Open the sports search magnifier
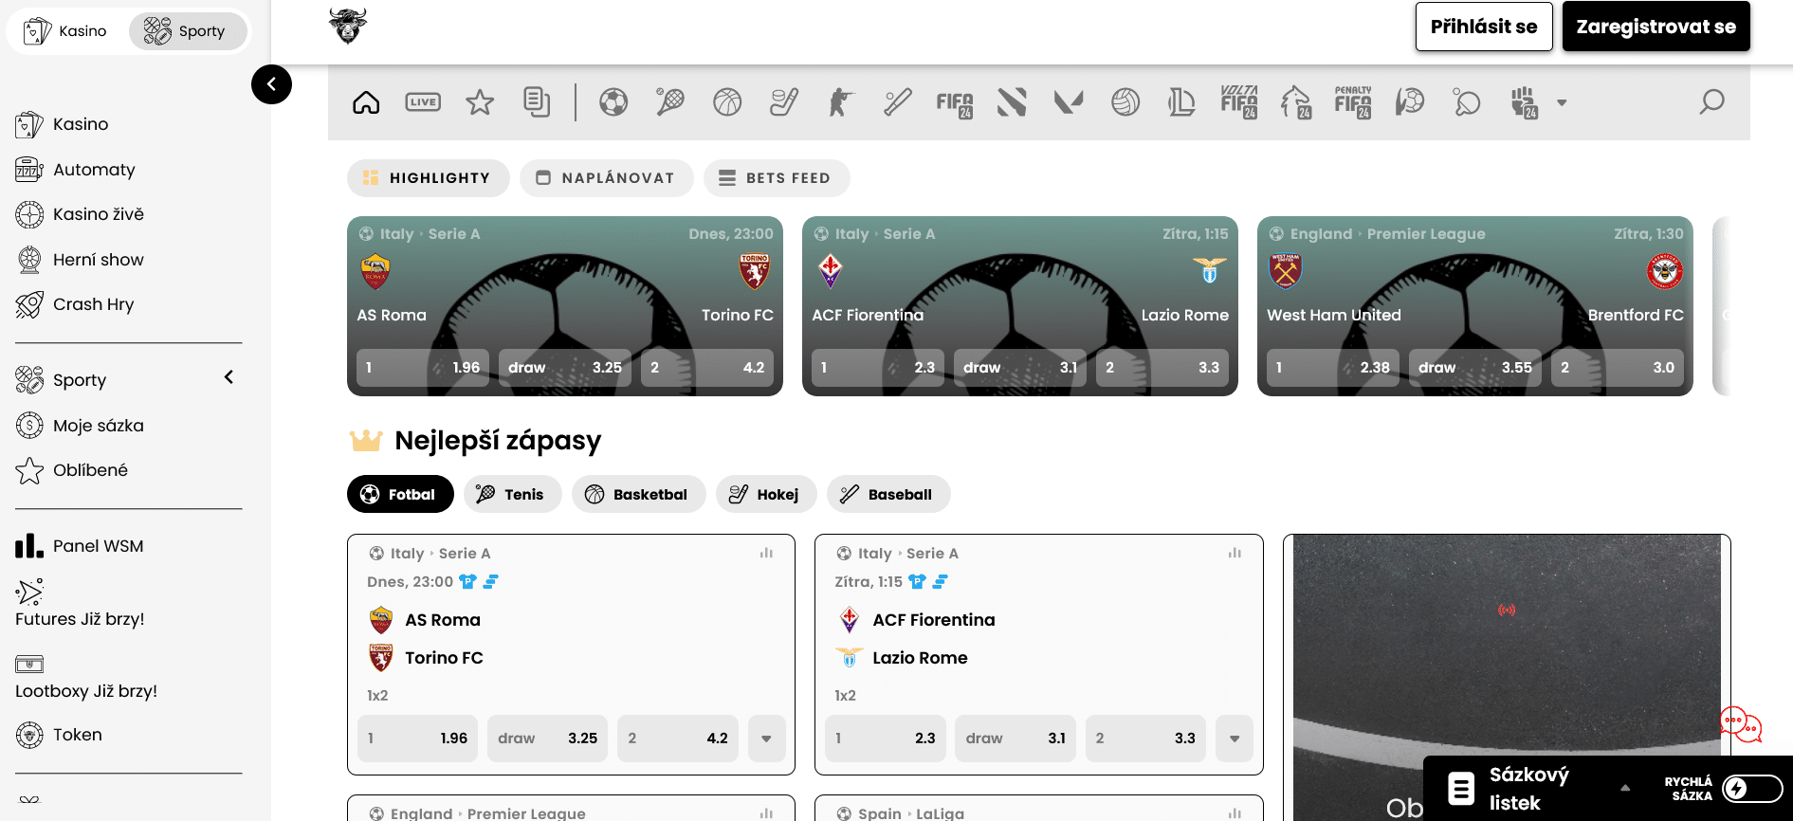 point(1711,102)
